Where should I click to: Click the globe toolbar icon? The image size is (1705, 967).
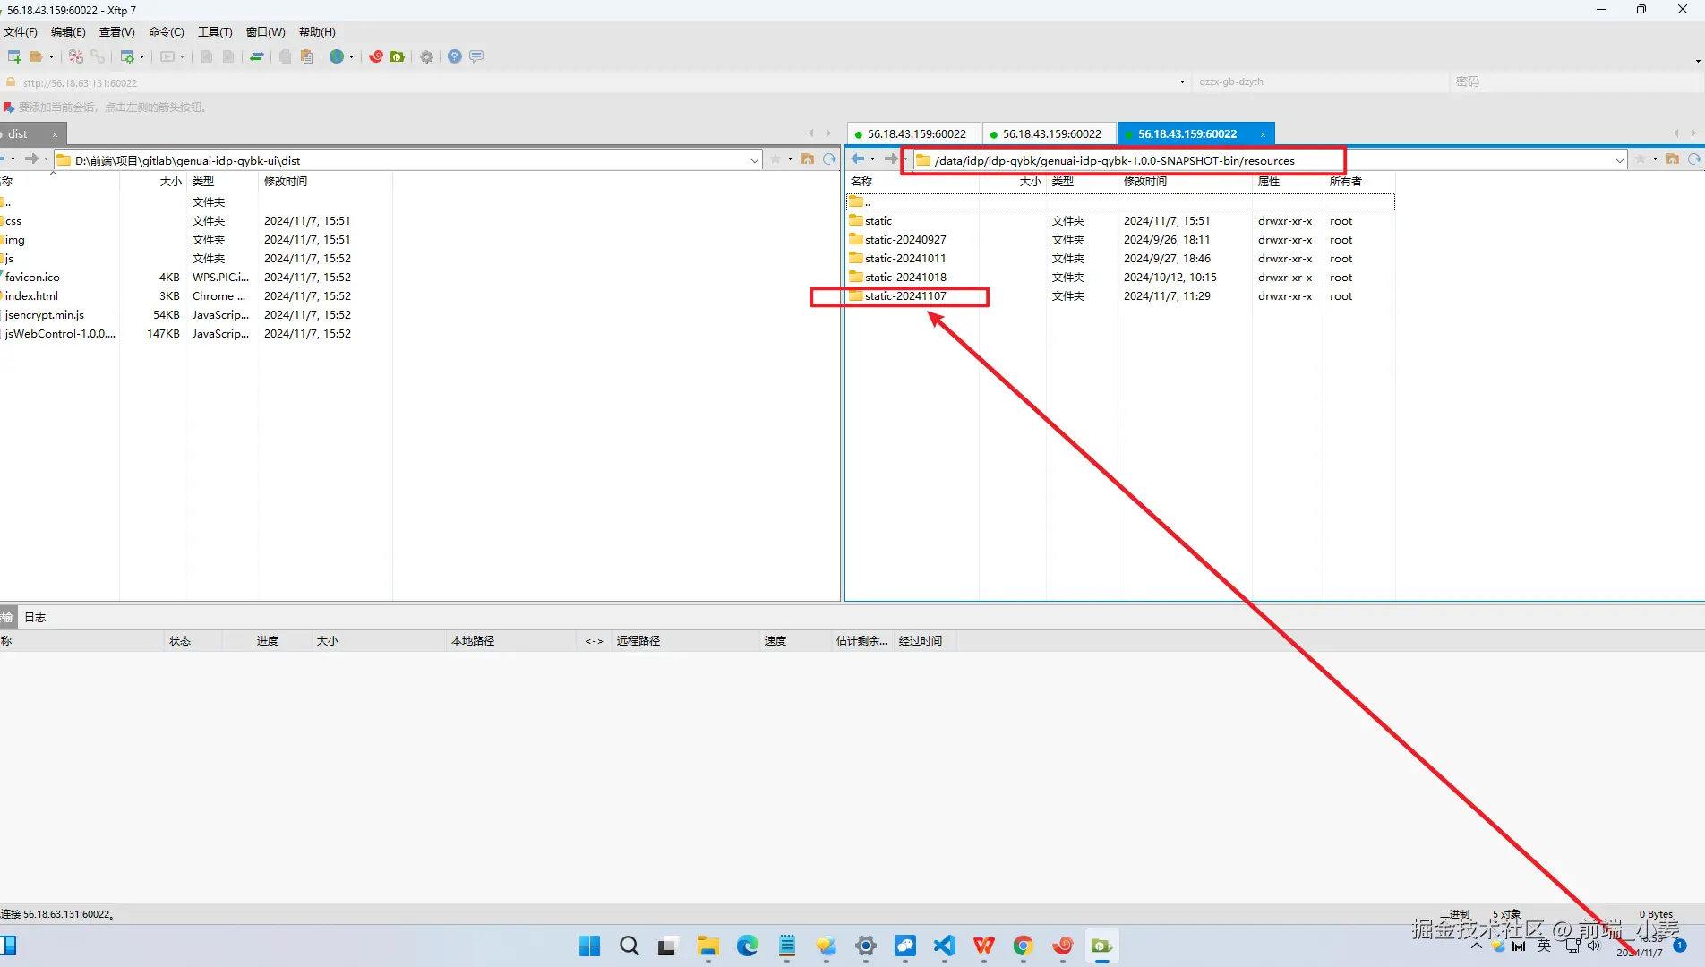tap(337, 56)
